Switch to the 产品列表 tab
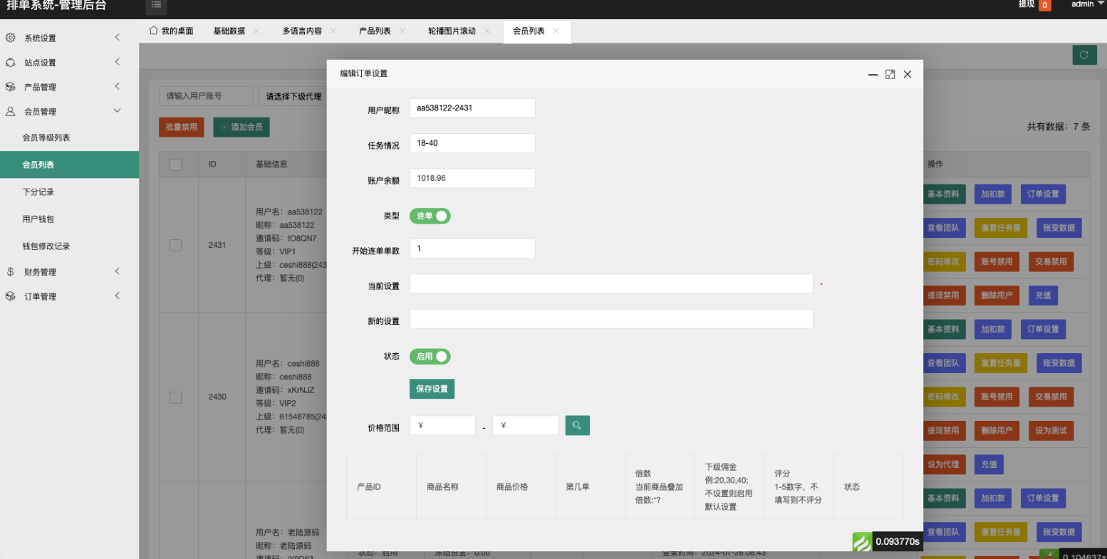 click(375, 31)
